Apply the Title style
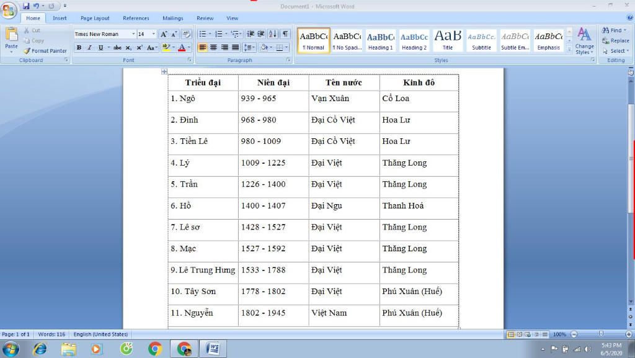This screenshot has width=635, height=358. click(x=448, y=40)
